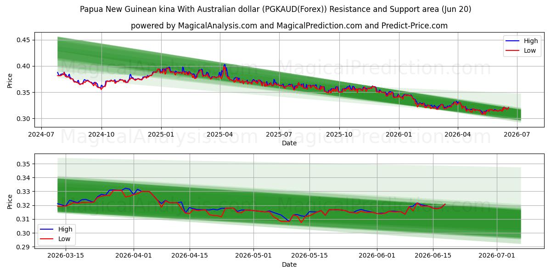Click the 0.29 price tick on lower chart
Image resolution: width=551 pixels, height=275 pixels.
pyautogui.click(x=23, y=247)
